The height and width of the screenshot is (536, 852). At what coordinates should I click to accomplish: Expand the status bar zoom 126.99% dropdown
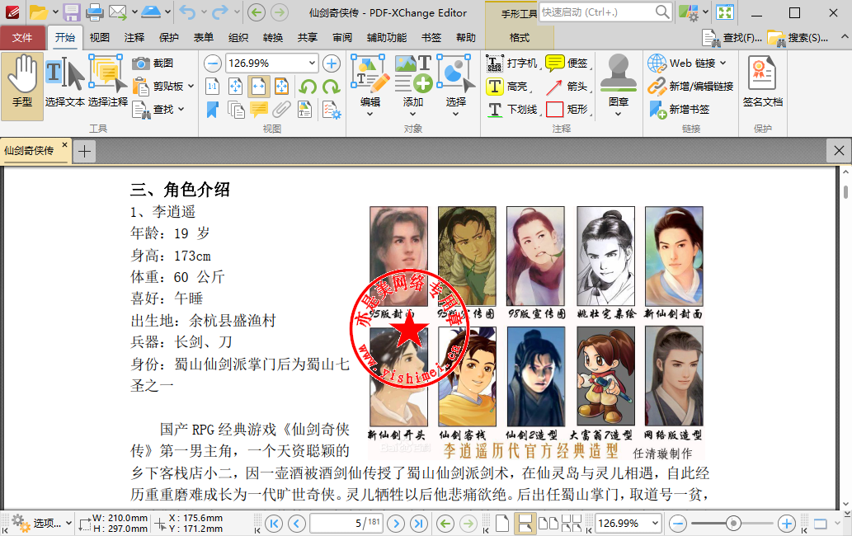coord(655,524)
